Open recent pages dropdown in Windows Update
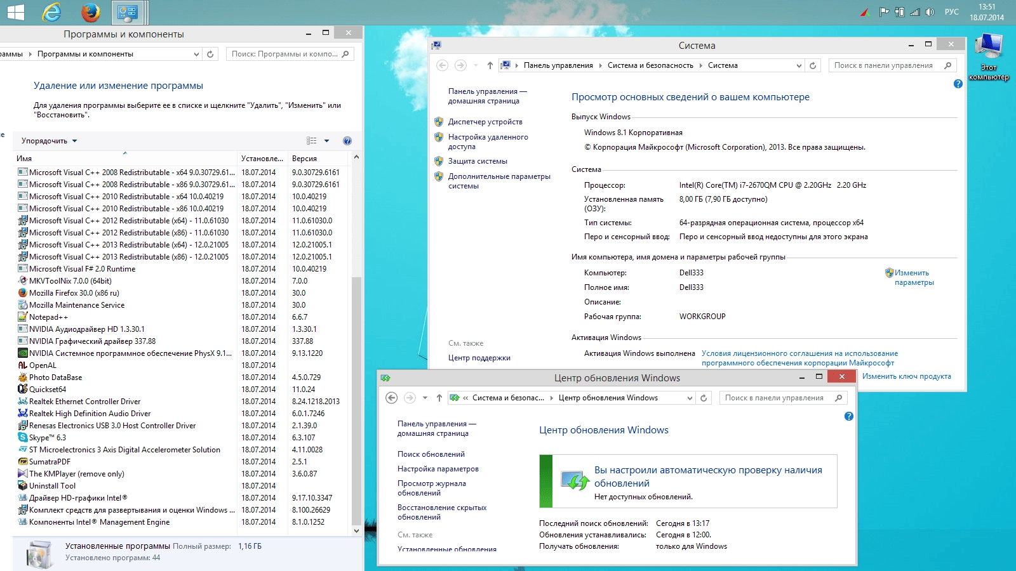The width and height of the screenshot is (1016, 571). pyautogui.click(x=425, y=398)
